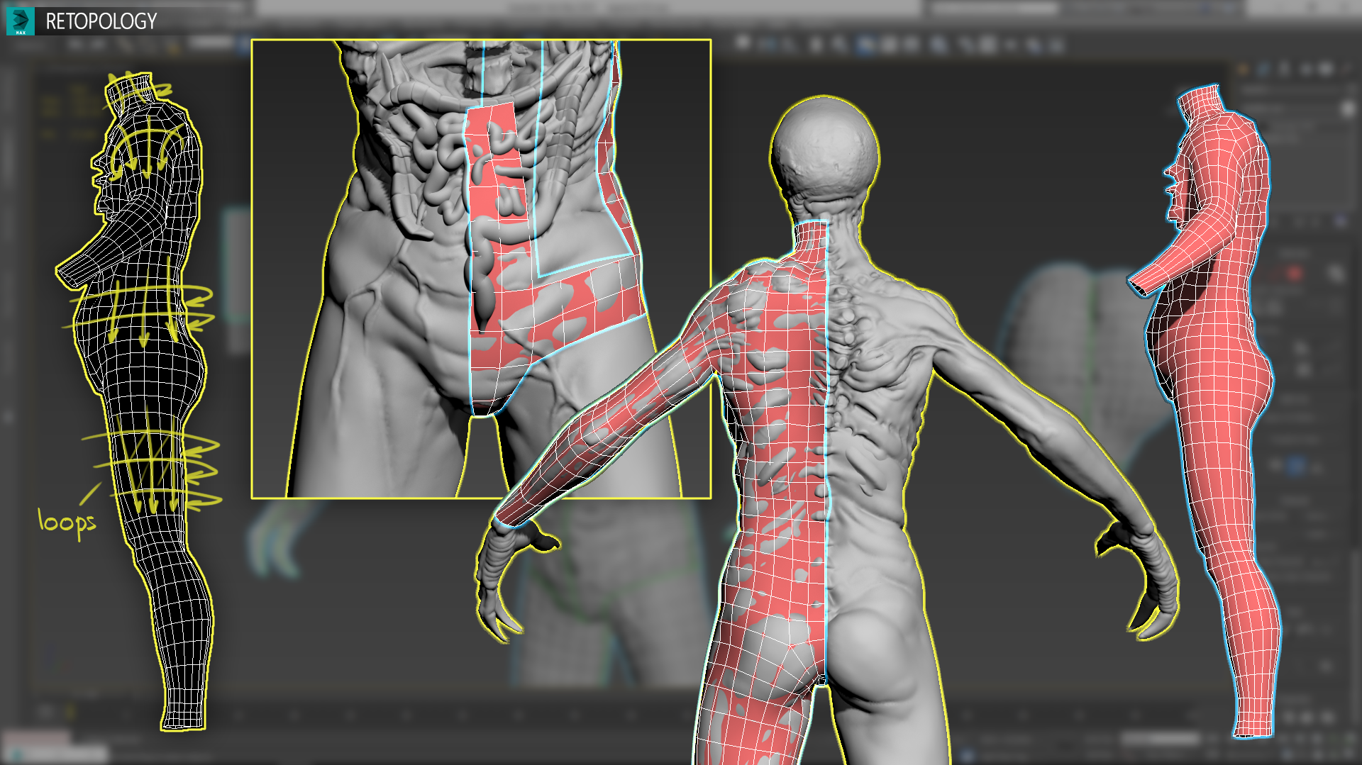This screenshot has width=1362, height=765.
Task: Click the object color swatch in command panel
Action: pyautogui.click(x=1347, y=109)
